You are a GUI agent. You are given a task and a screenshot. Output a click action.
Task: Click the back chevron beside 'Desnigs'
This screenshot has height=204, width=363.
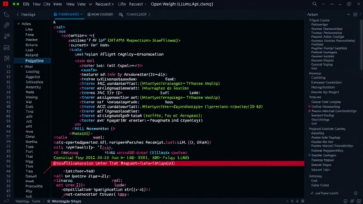click(18, 14)
